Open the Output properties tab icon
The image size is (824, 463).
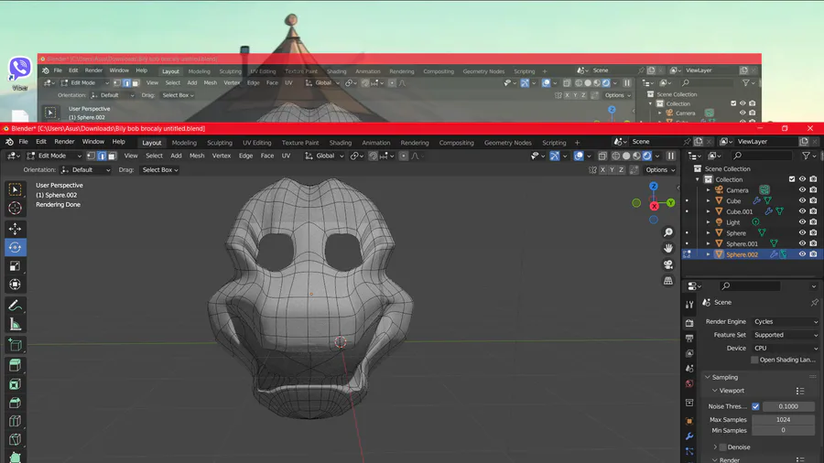pyautogui.click(x=689, y=339)
